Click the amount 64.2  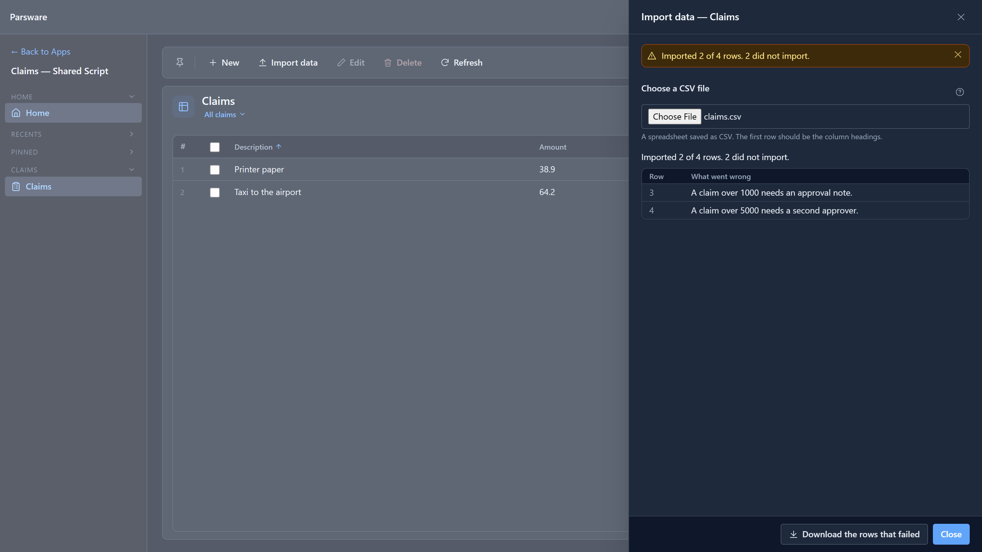click(547, 192)
